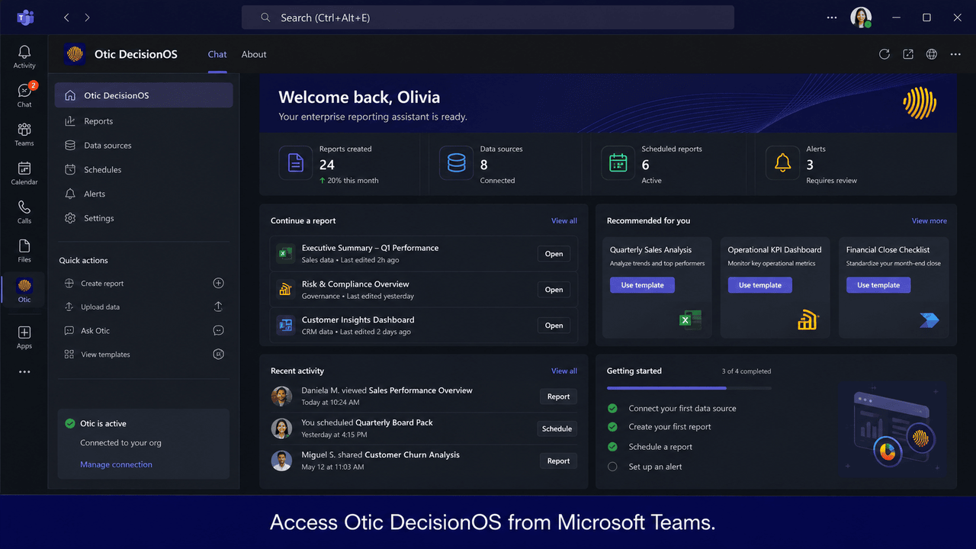Go forward with the right arrow
This screenshot has width=976, height=549.
point(87,18)
